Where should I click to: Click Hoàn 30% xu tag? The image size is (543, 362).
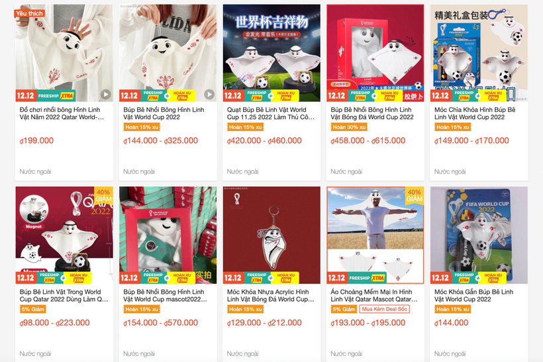click(349, 127)
